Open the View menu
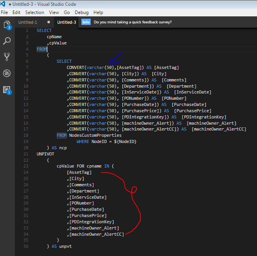Image resolution: width=257 pixels, height=256 pixels. pyautogui.click(x=54, y=12)
